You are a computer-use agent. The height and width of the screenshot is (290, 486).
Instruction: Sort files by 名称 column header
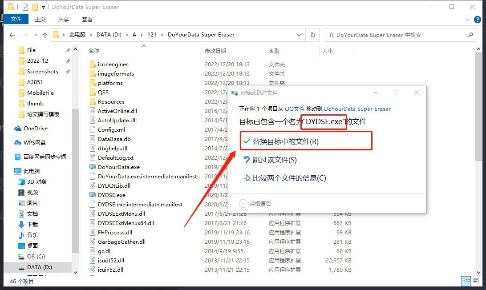coord(94,51)
